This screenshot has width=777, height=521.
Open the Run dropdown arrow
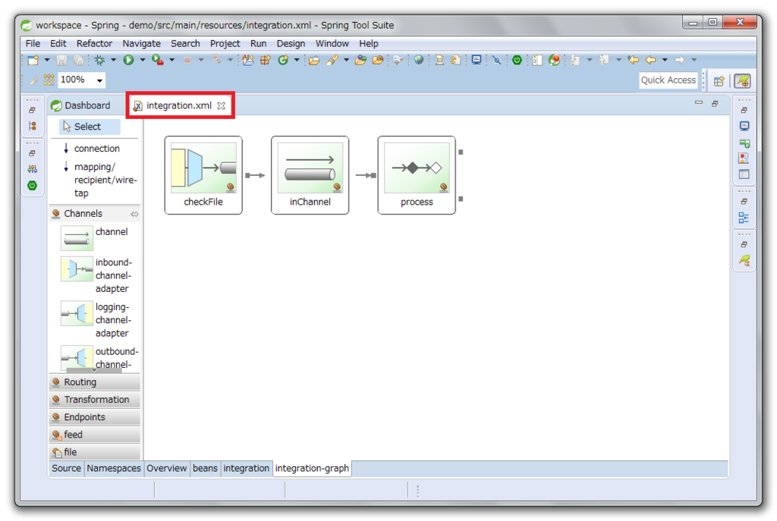coord(143,60)
